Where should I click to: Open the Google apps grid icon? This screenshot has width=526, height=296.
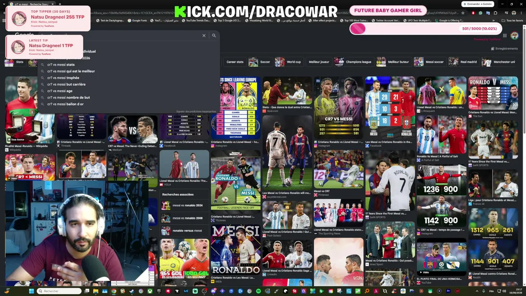(x=505, y=36)
